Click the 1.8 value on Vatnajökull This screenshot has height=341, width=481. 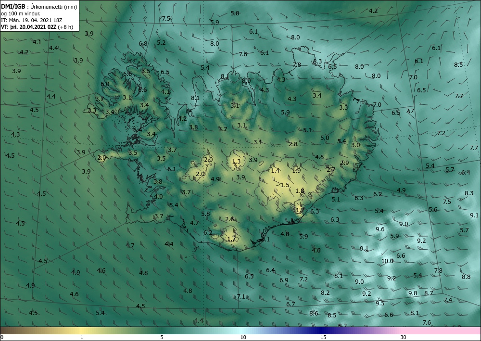point(300,191)
